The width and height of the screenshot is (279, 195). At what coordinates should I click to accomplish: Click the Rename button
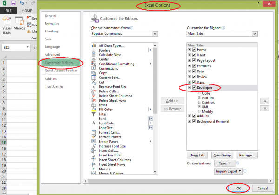[247, 155]
